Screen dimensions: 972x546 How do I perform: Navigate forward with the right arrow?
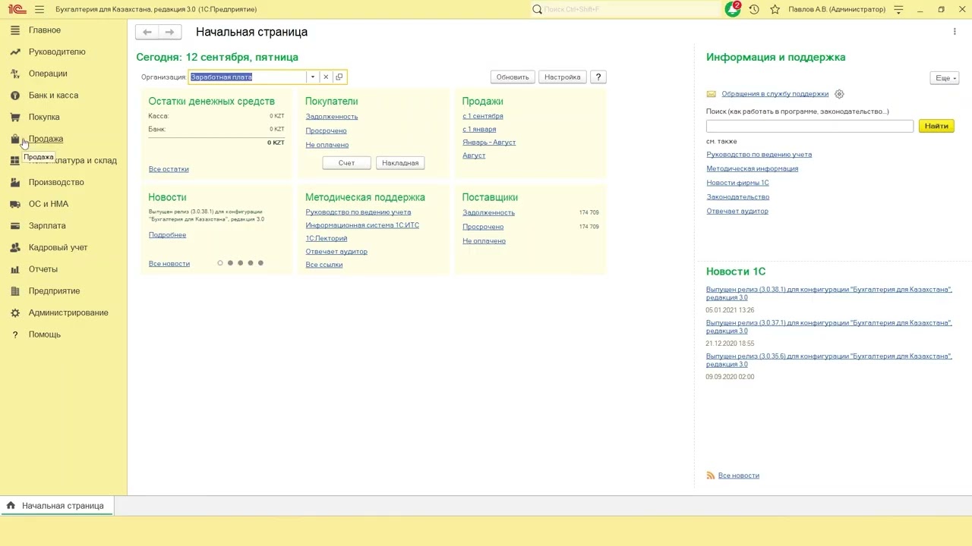(x=169, y=32)
